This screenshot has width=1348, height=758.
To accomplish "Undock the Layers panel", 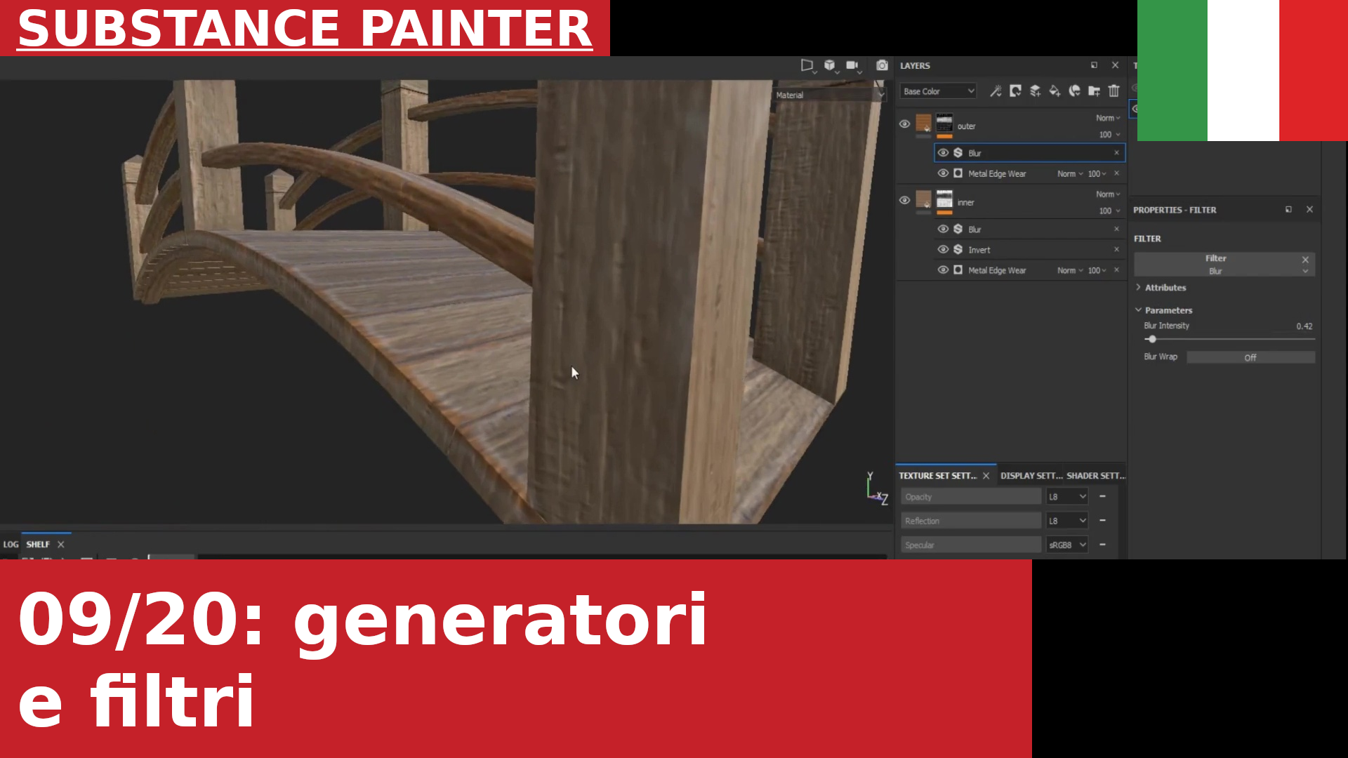I will click(1094, 65).
